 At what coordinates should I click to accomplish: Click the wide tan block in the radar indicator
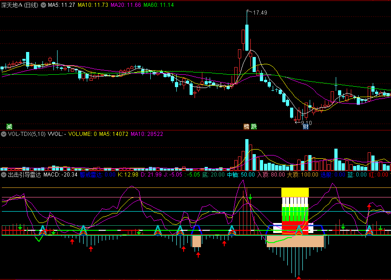pyautogui.click(x=295, y=241)
